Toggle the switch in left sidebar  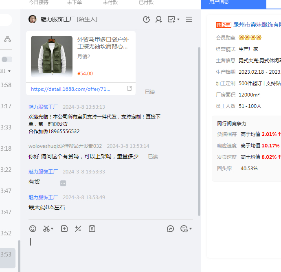coord(7,59)
